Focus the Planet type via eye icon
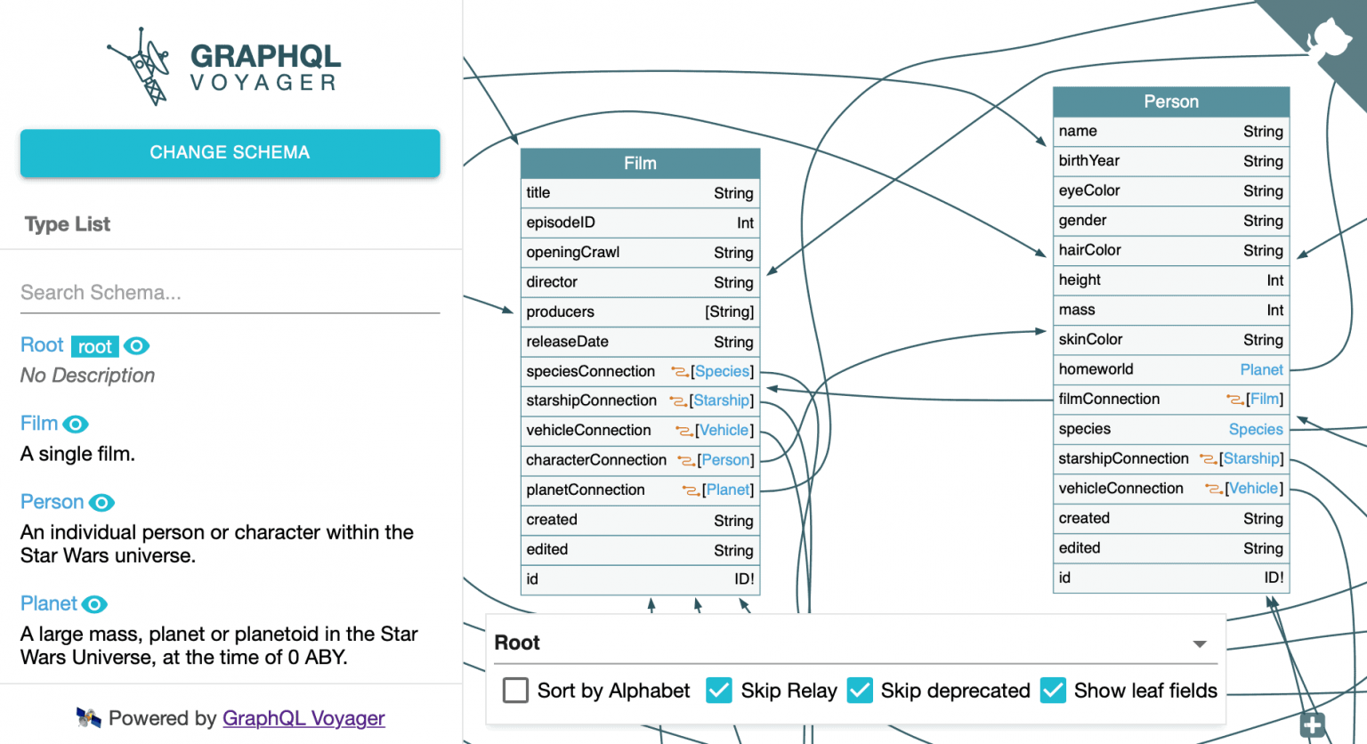Screen dimensions: 1367x744 point(94,604)
